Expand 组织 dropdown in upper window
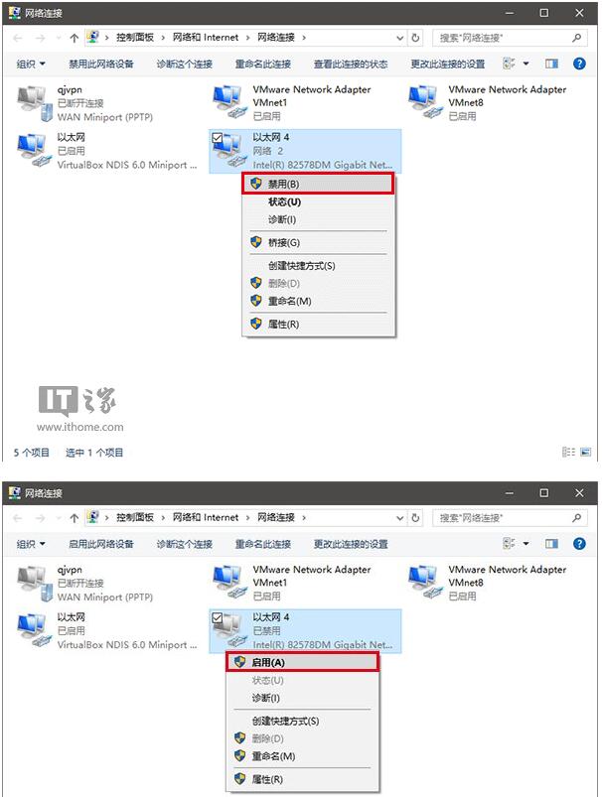 (31, 64)
